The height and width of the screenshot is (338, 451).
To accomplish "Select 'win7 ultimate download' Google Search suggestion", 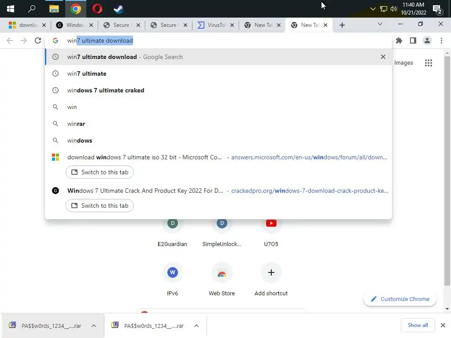I will coord(218,57).
